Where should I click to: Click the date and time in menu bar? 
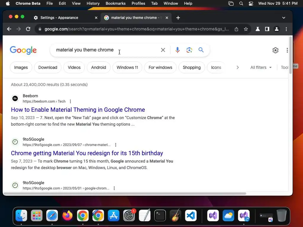tap(278, 4)
